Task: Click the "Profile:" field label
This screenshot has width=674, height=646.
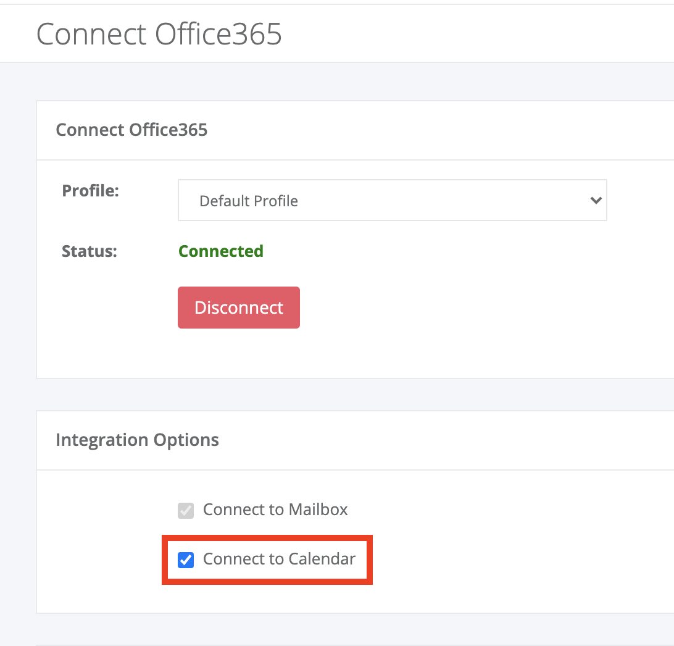Action: [90, 191]
